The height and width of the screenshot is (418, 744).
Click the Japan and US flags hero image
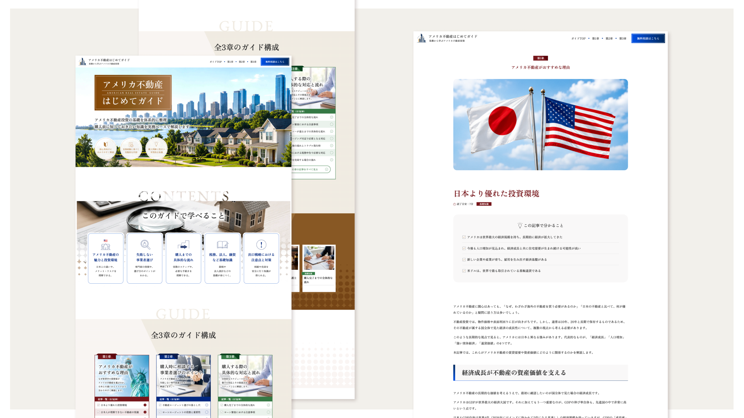point(541,125)
